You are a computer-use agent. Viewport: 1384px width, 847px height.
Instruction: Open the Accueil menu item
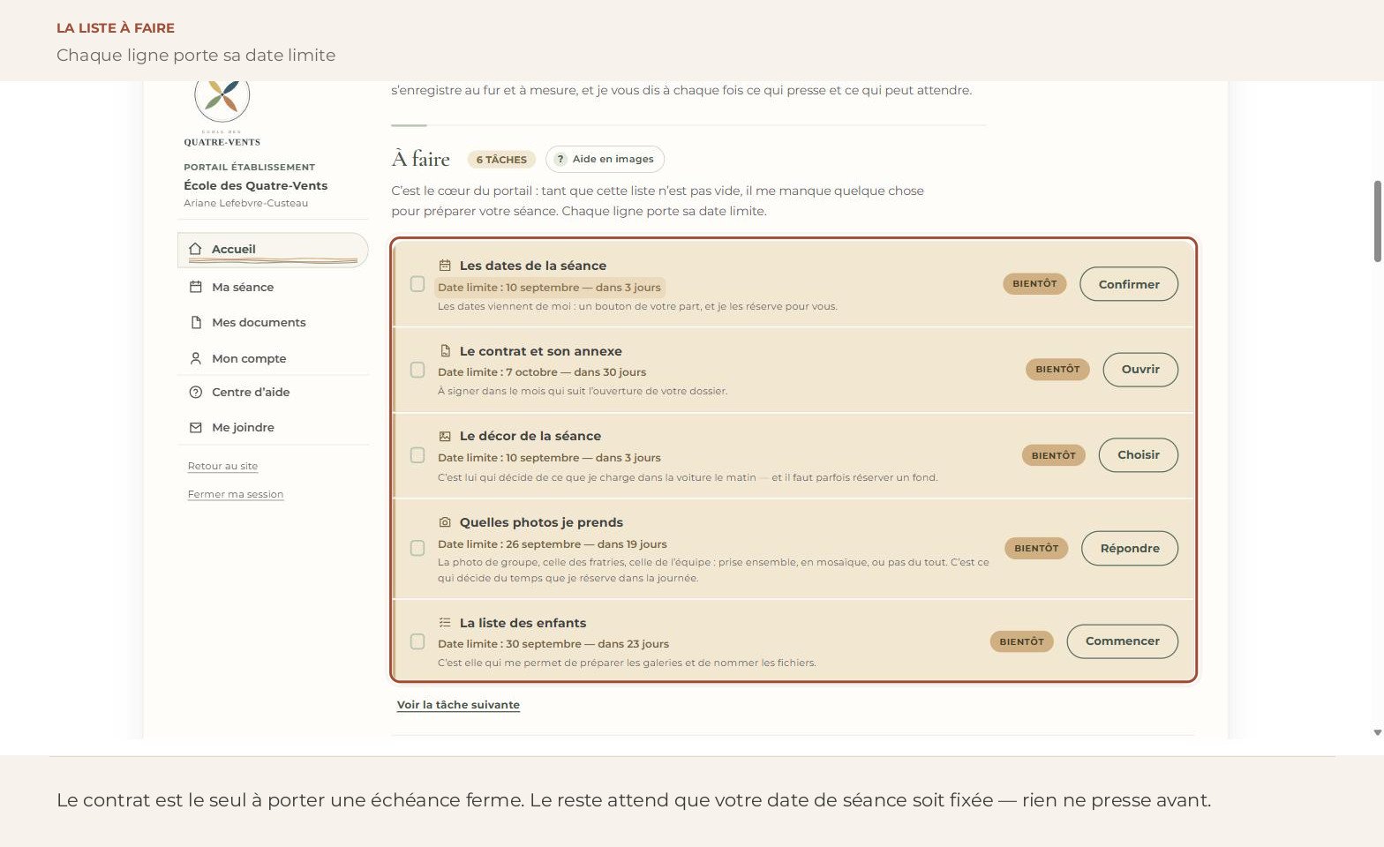point(273,250)
